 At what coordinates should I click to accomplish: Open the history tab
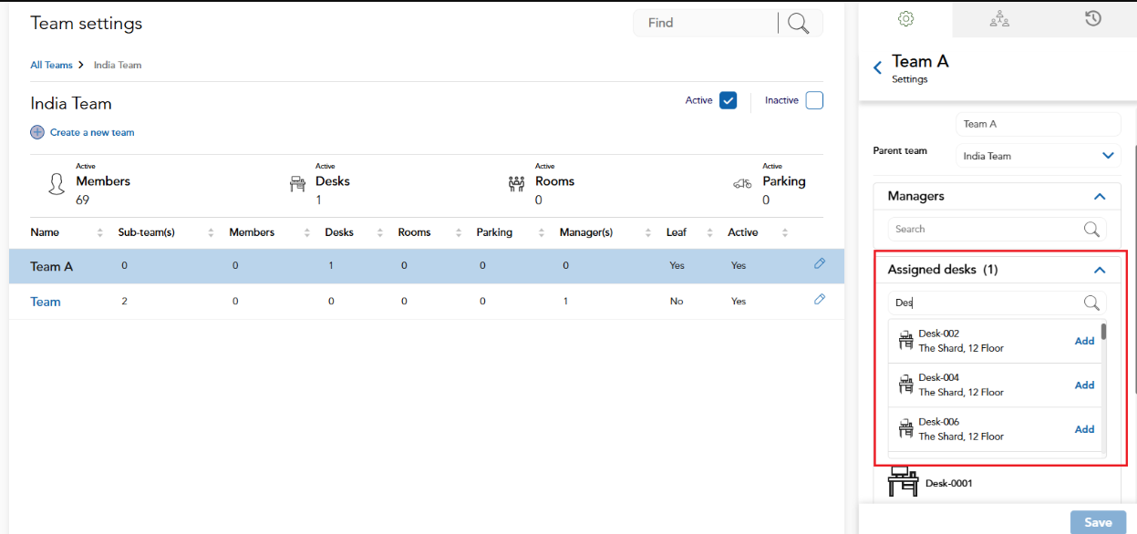point(1092,18)
